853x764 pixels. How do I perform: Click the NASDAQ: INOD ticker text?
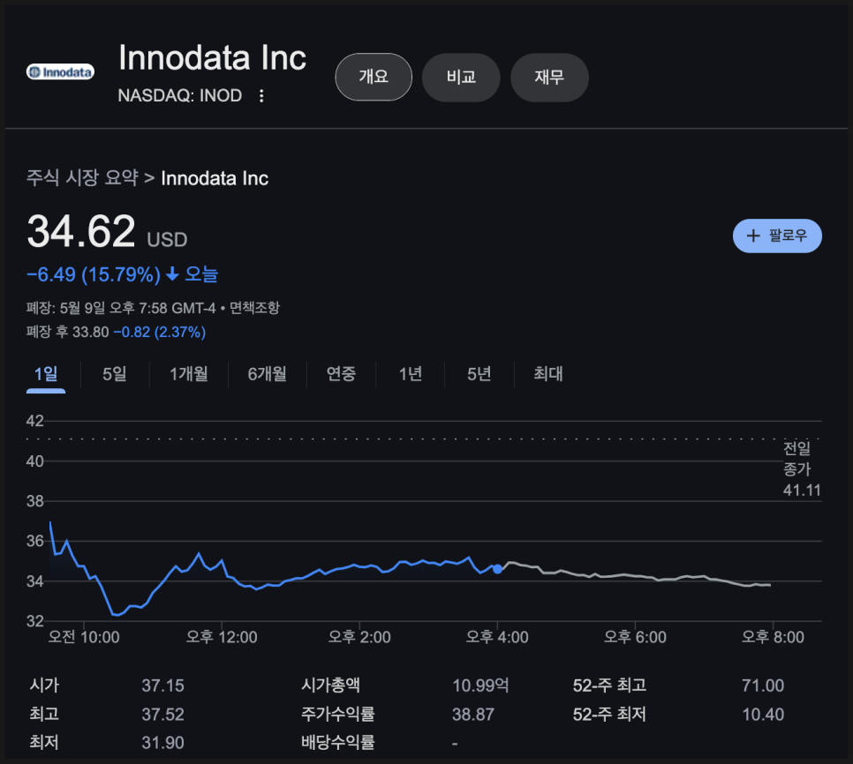(x=180, y=95)
